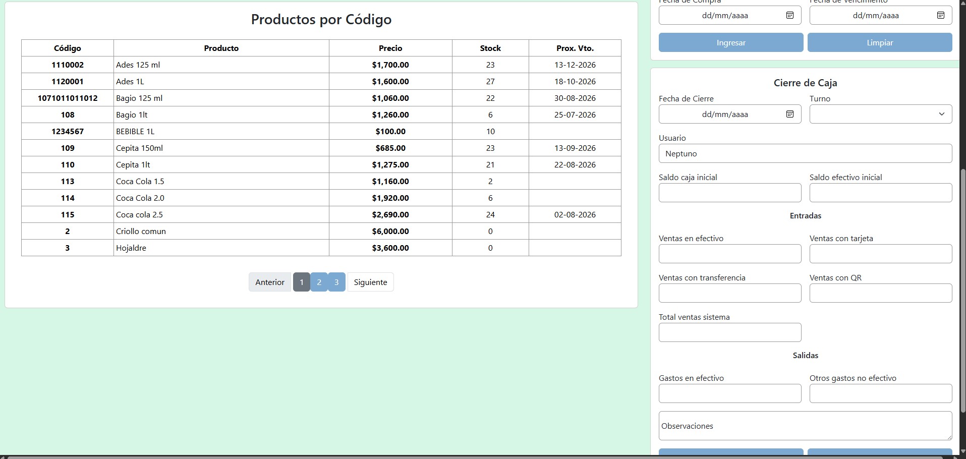966x459 pixels.
Task: Click the Stock column header
Action: (x=490, y=48)
